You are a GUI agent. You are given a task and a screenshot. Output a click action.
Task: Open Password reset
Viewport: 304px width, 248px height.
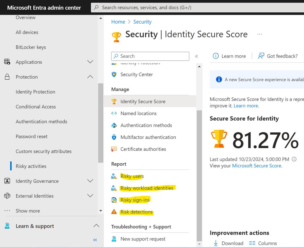tap(32, 136)
